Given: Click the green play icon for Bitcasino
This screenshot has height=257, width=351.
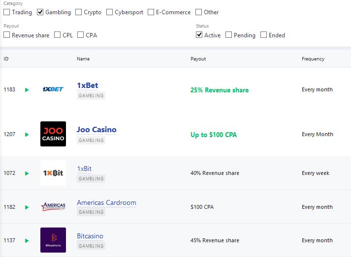Looking at the screenshot, I should (x=27, y=241).
